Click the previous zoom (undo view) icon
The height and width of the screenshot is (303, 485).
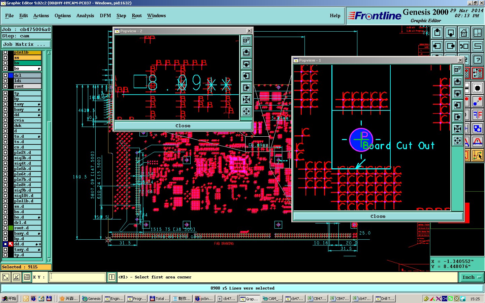464,46
